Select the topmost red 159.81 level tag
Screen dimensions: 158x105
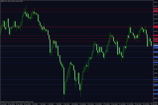click(x=156, y=9)
